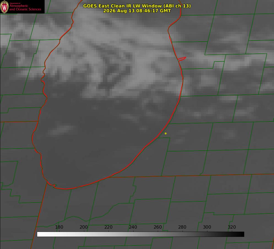Click the small 'Department of' text

[15, 3]
